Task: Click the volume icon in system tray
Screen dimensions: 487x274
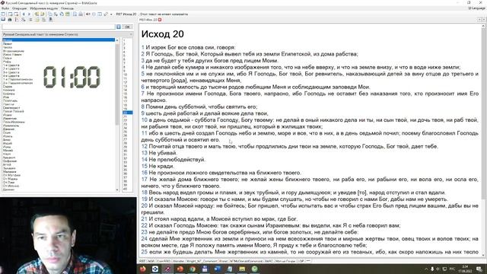Action: [x=438, y=269]
